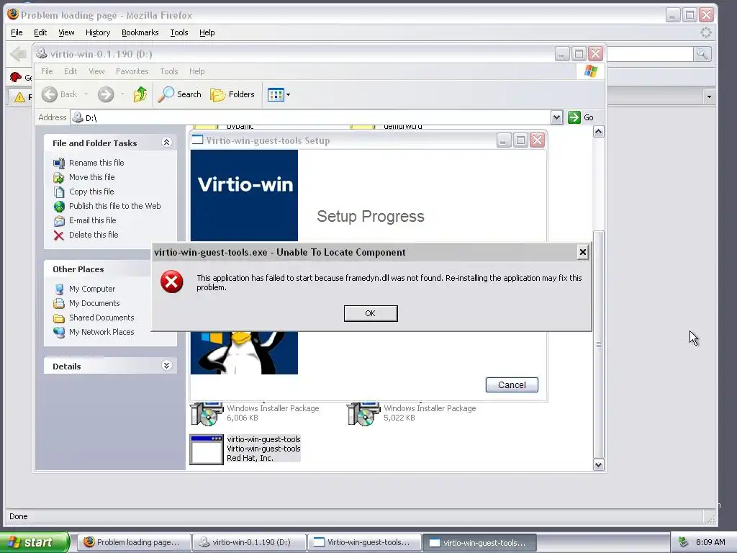Screen dimensions: 737x553
Task: Click Firefox back arrow button
Action: pos(18,54)
